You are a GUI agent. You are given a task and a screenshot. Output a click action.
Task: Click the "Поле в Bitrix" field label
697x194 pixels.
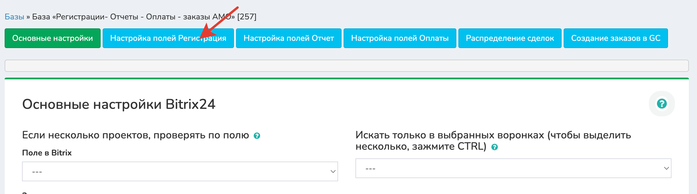[x=47, y=153]
